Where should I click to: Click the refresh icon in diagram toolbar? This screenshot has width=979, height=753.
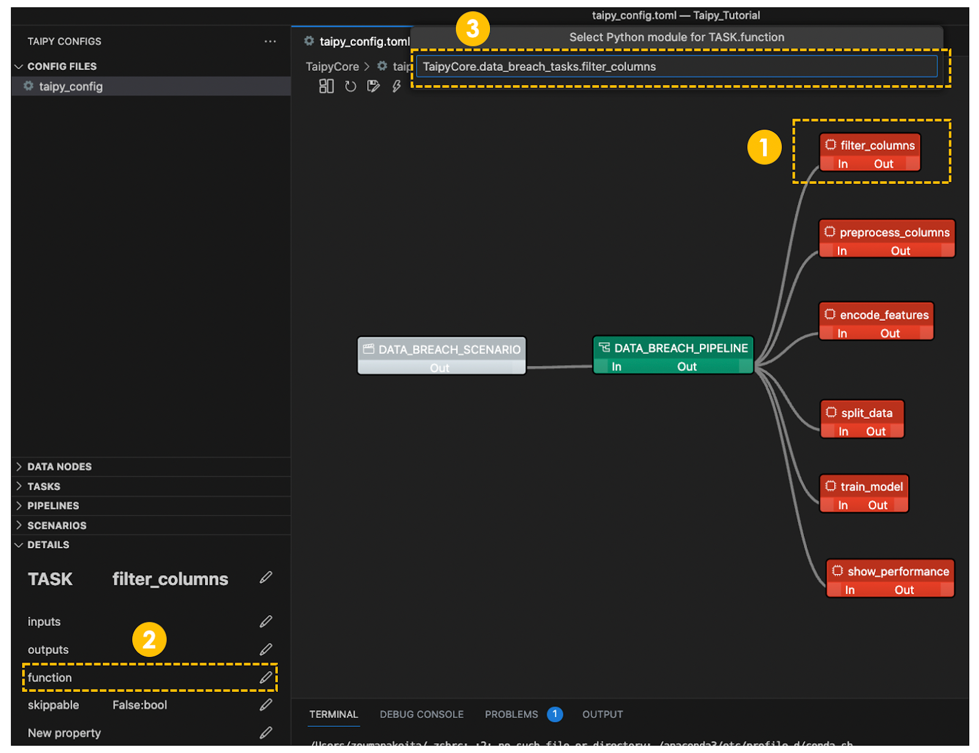(x=350, y=86)
